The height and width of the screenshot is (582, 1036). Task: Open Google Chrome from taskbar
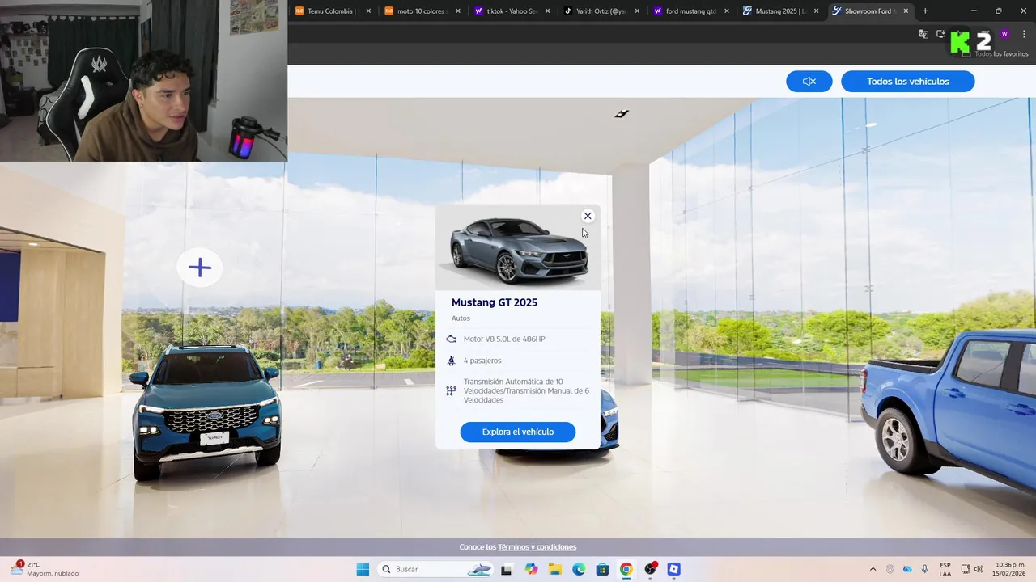tap(626, 569)
